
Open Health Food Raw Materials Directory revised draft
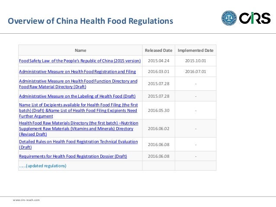(79, 128)
